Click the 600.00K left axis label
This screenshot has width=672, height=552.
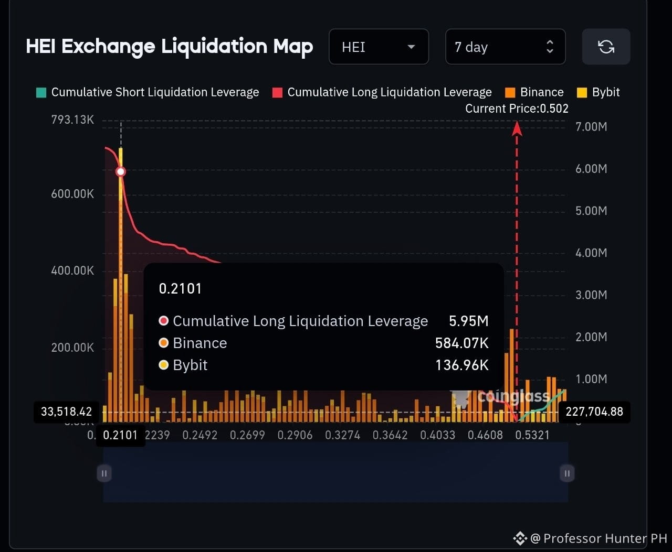[x=72, y=194]
